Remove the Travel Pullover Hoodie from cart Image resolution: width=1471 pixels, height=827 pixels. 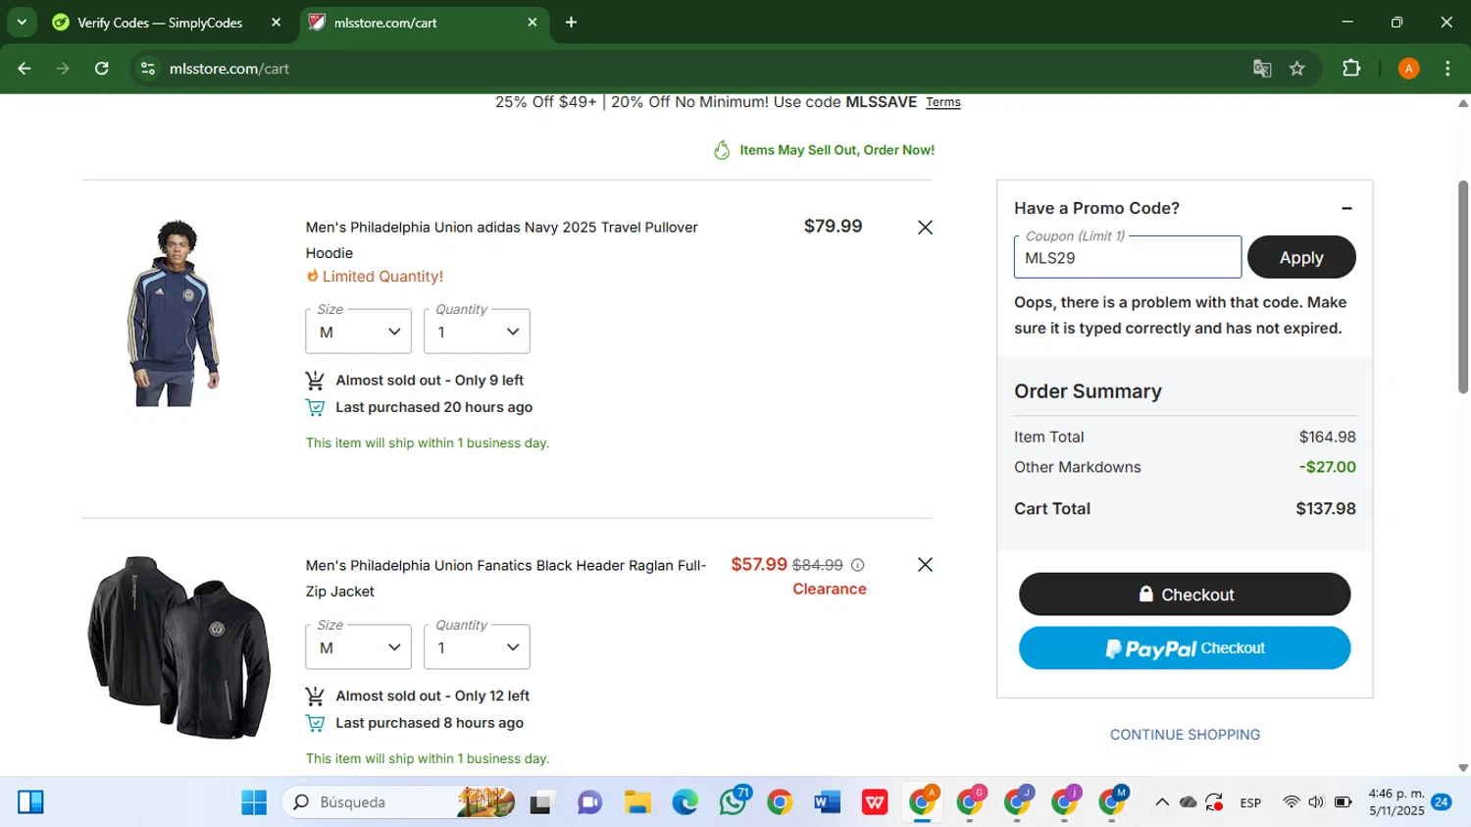(x=925, y=228)
